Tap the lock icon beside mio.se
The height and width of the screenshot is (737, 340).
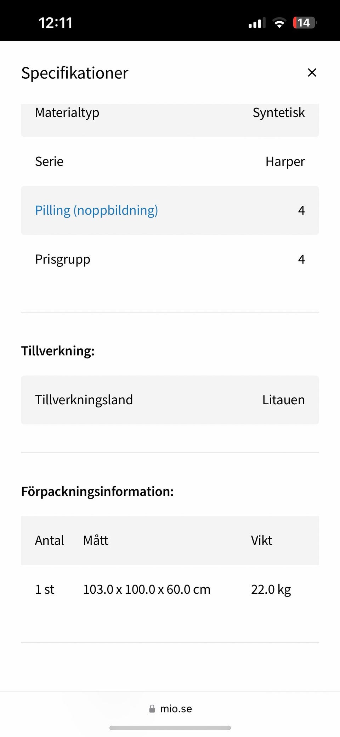152,709
